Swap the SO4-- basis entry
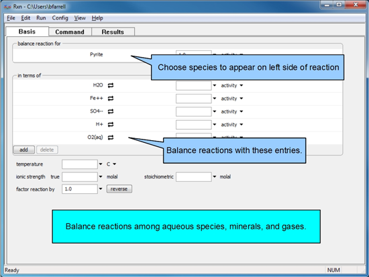Image resolution: width=369 pixels, height=277 pixels. coord(111,111)
